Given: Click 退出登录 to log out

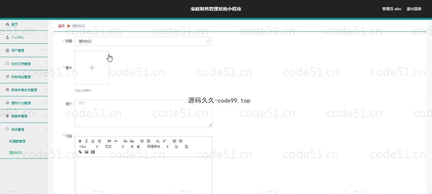Looking at the screenshot, I should tap(414, 9).
